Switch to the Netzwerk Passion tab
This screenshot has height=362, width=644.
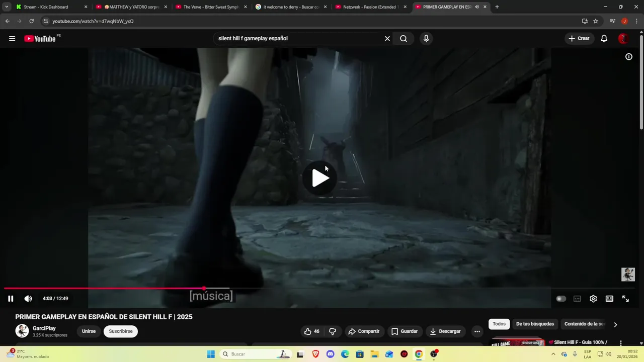click(371, 7)
